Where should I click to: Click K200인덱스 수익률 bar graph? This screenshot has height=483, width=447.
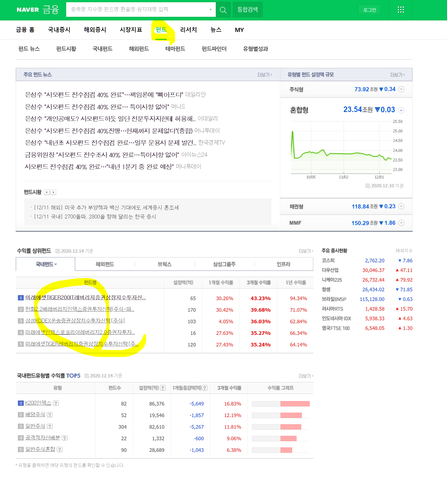coord(281,404)
